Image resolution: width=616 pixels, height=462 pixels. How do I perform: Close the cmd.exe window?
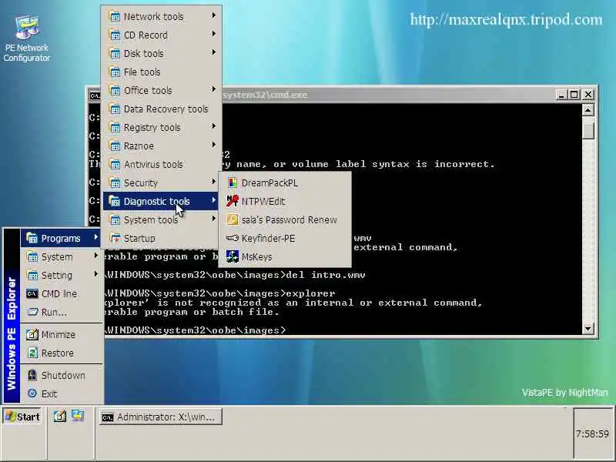(x=588, y=95)
